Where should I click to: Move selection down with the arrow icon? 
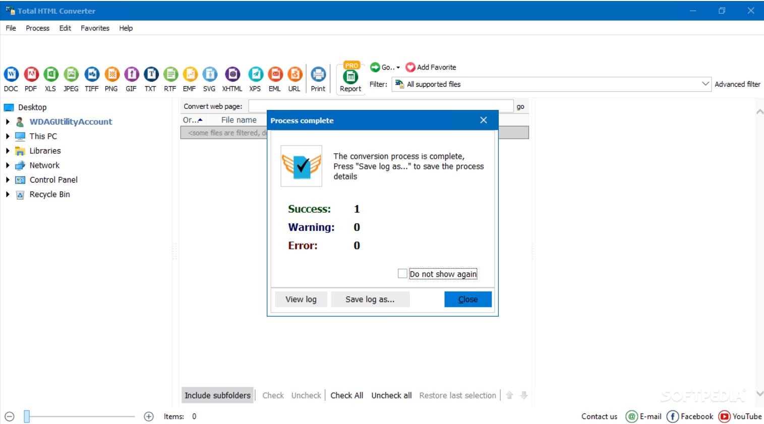coord(523,395)
